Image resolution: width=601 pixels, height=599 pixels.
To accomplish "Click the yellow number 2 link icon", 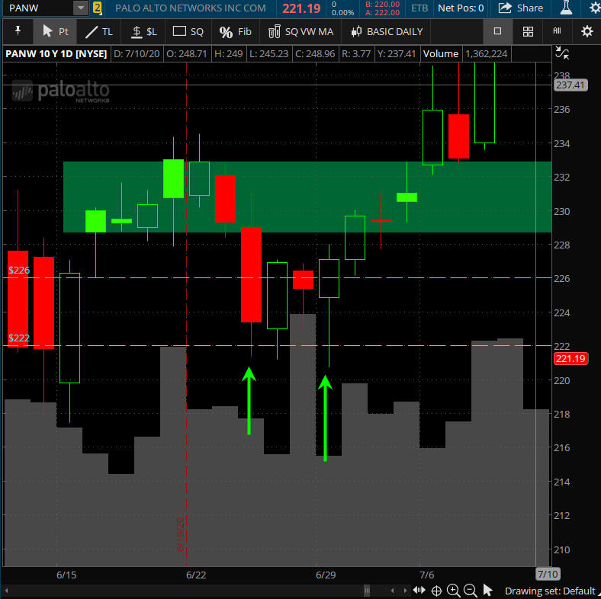I will click(x=98, y=8).
